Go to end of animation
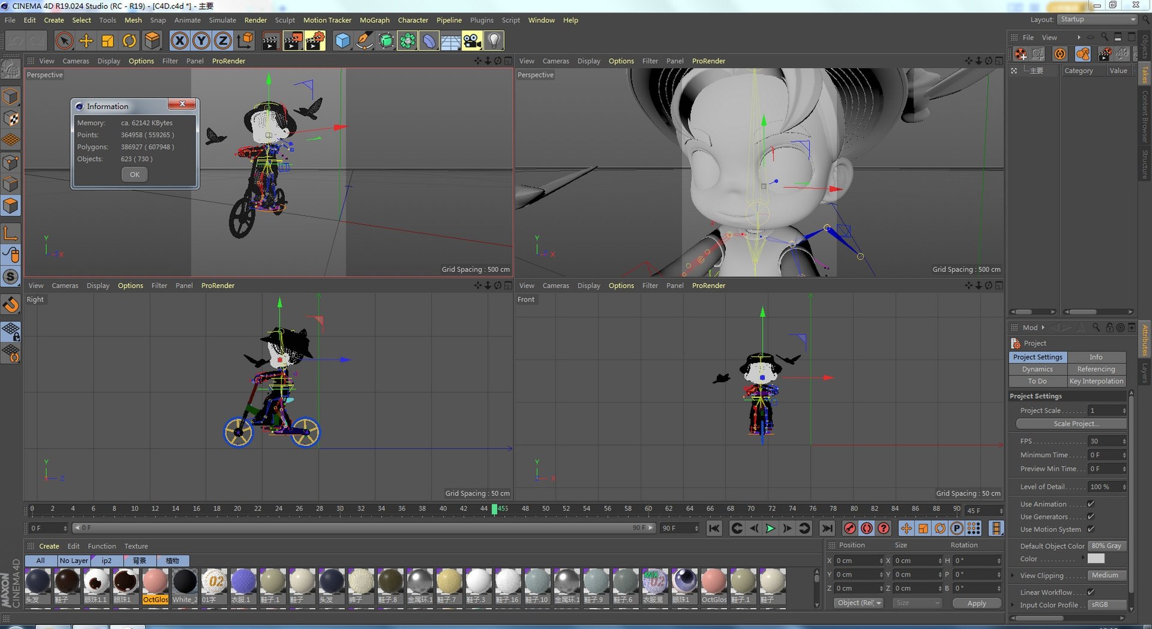Viewport: 1152px width, 629px height. [827, 528]
